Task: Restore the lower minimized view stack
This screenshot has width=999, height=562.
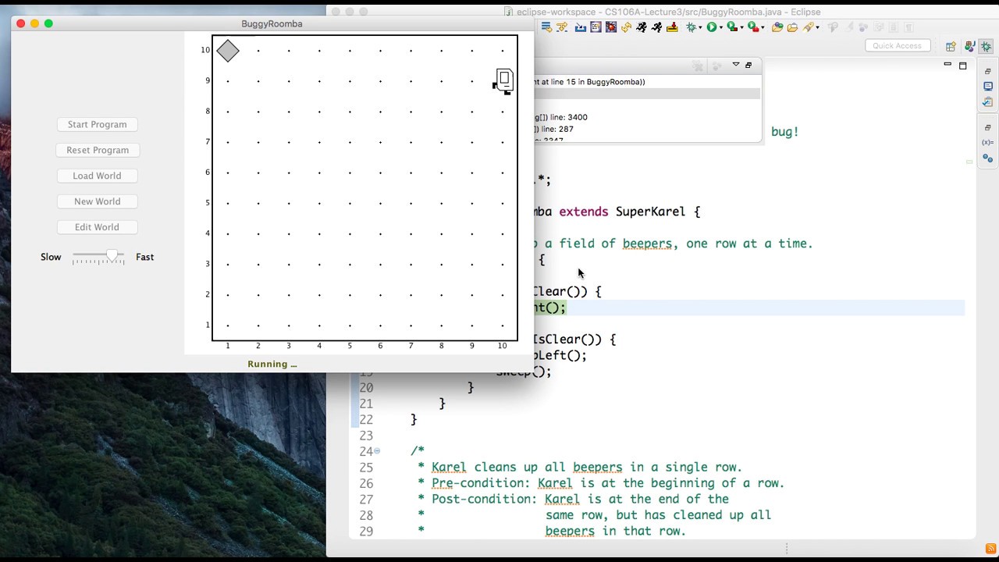Action: [x=988, y=127]
